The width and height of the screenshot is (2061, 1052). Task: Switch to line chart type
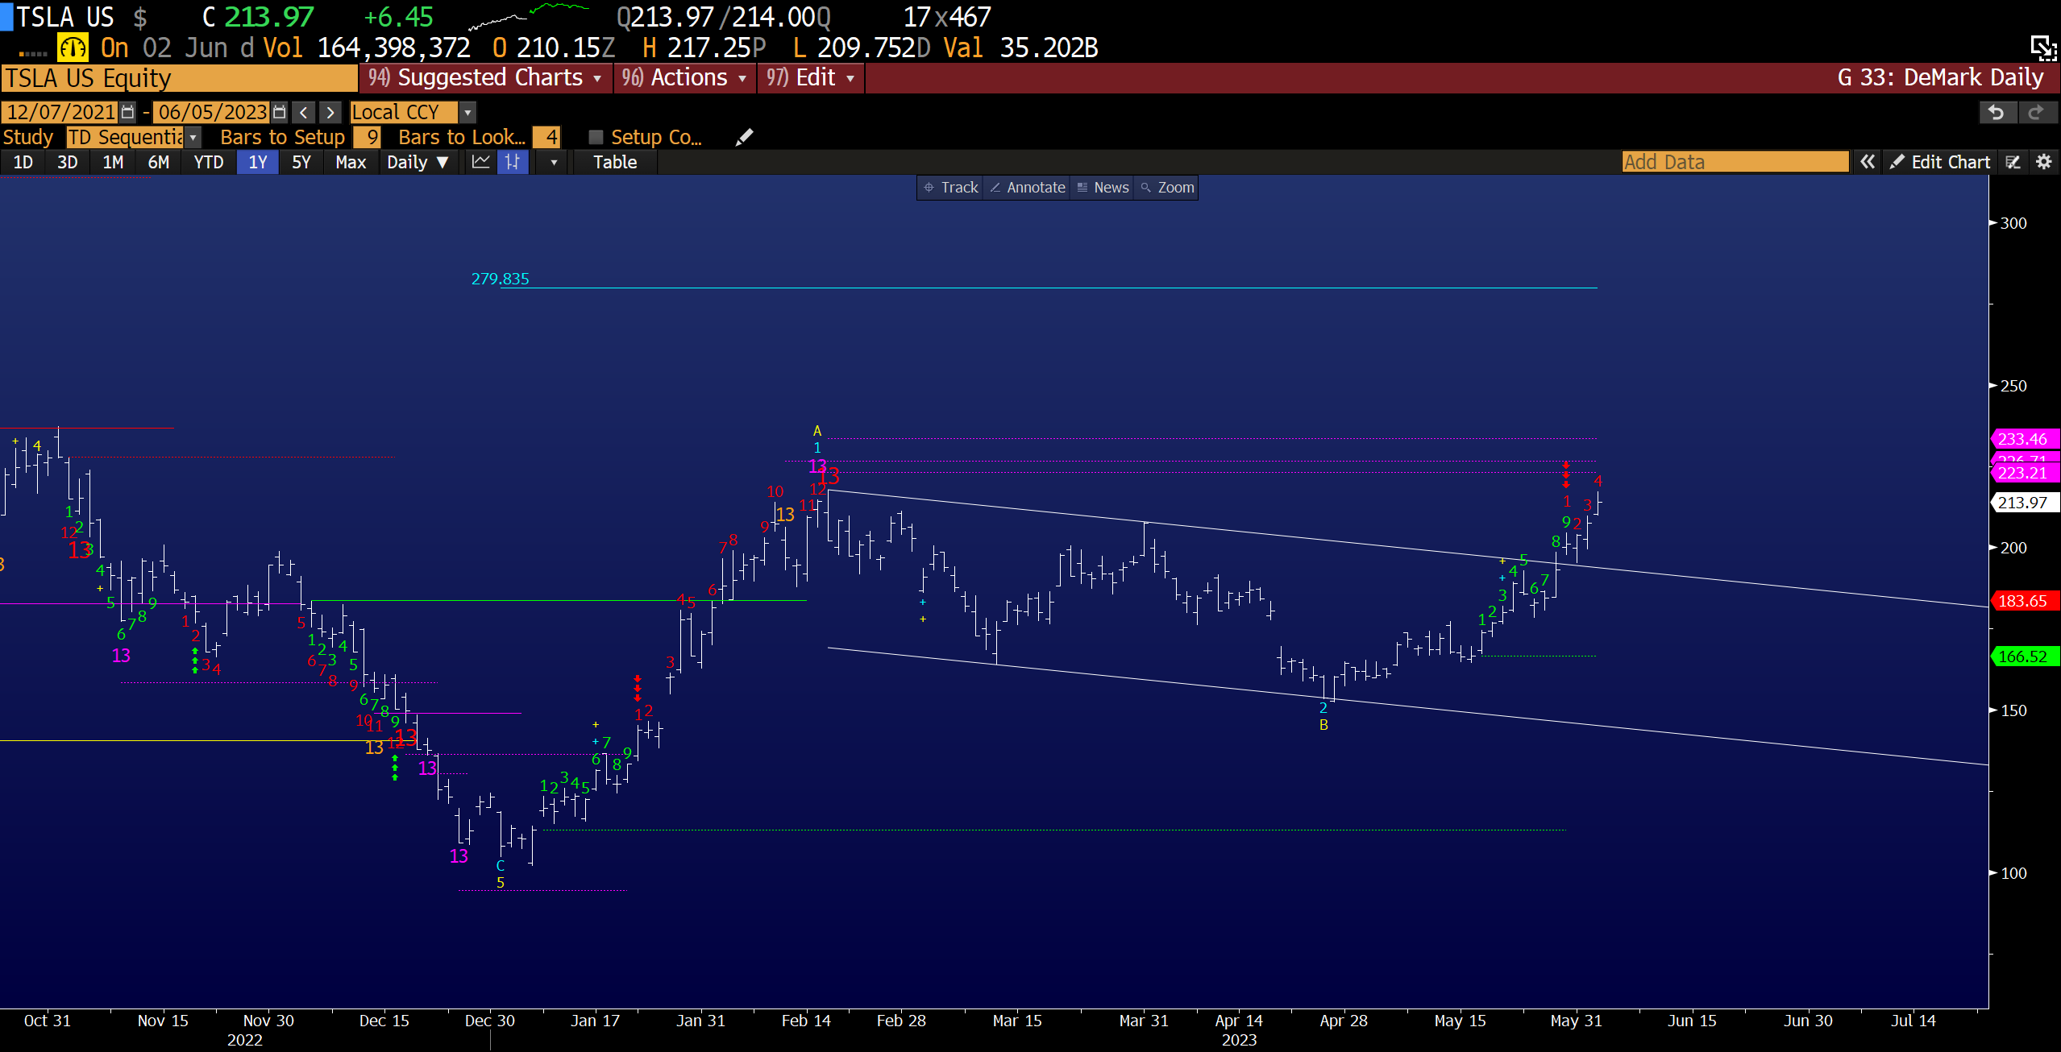pos(481,162)
